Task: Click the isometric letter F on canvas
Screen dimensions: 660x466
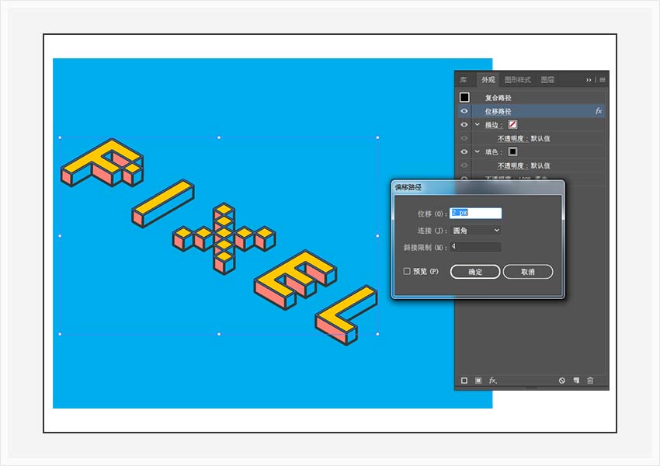Action: click(x=102, y=163)
